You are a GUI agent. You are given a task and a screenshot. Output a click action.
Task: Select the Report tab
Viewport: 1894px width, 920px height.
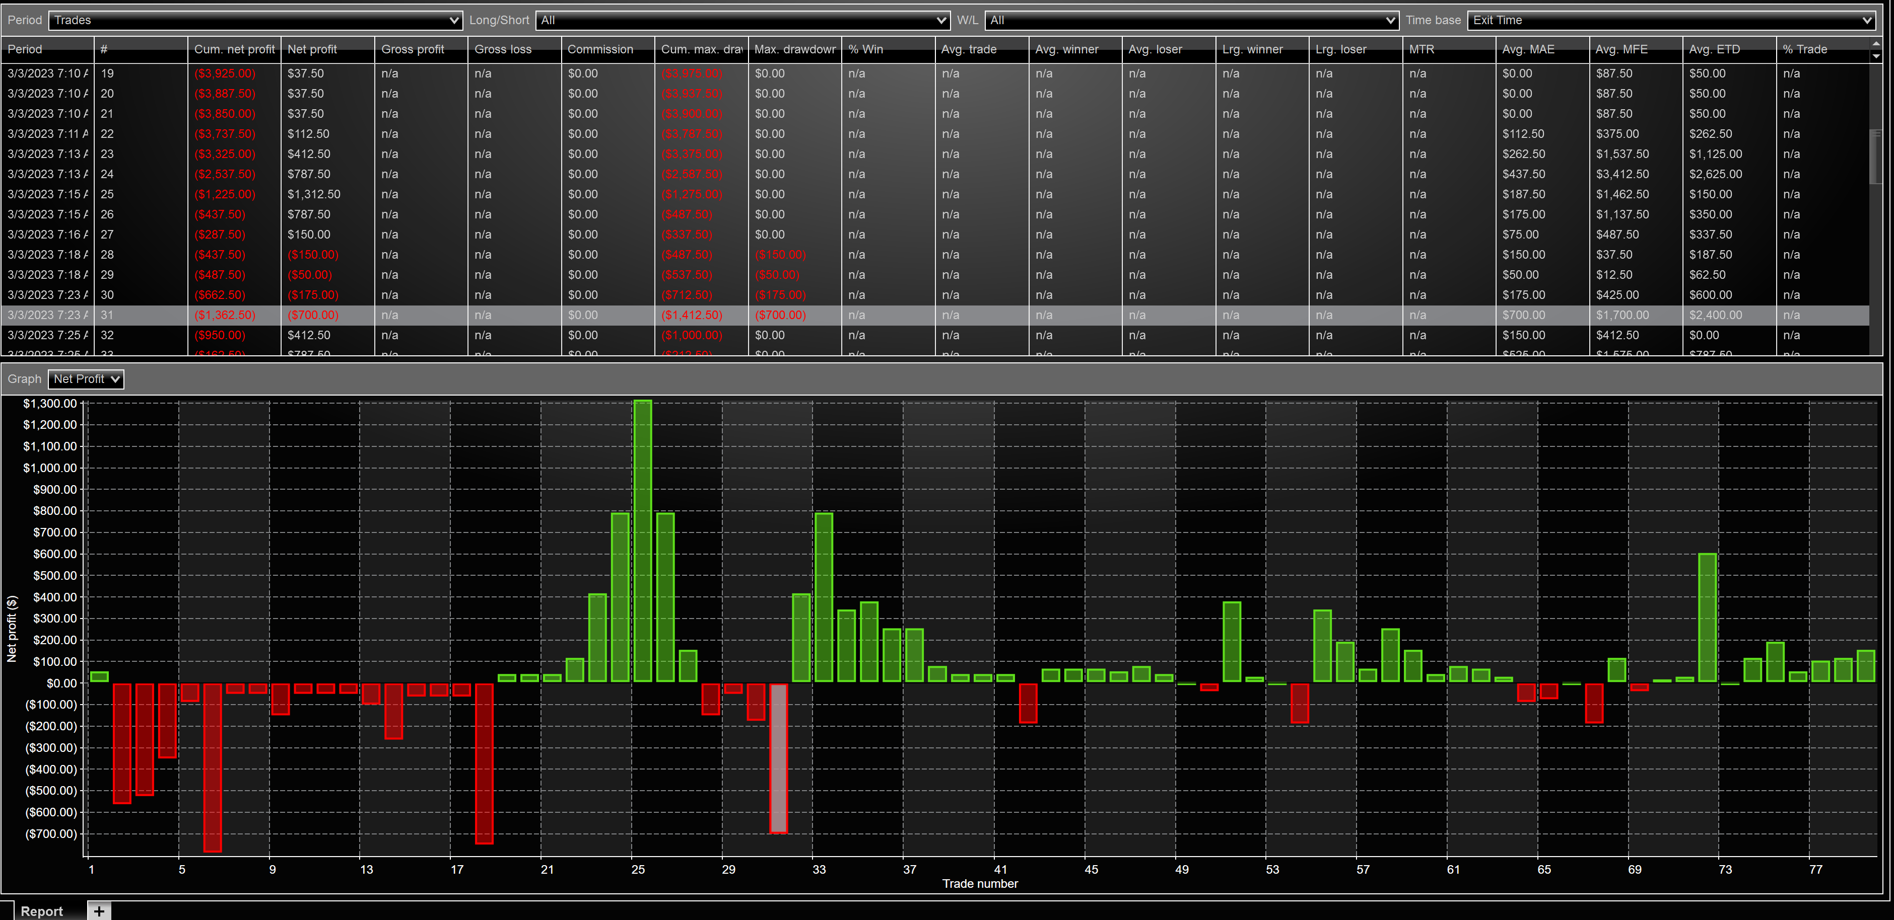point(42,911)
